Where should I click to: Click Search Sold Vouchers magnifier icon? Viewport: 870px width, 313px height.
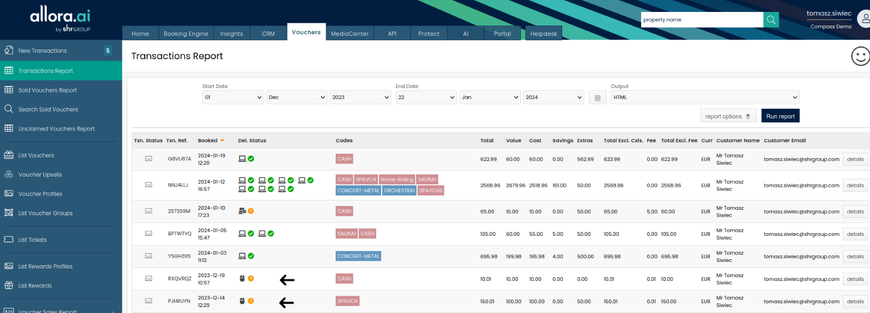click(9, 109)
